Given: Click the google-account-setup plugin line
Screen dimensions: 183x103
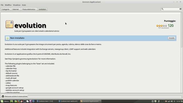Looking at the screenshot, I should coord(14,88).
